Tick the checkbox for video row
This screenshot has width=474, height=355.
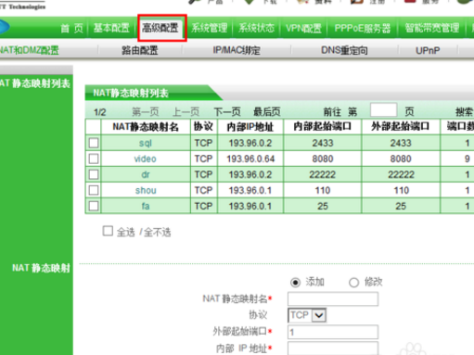(94, 158)
